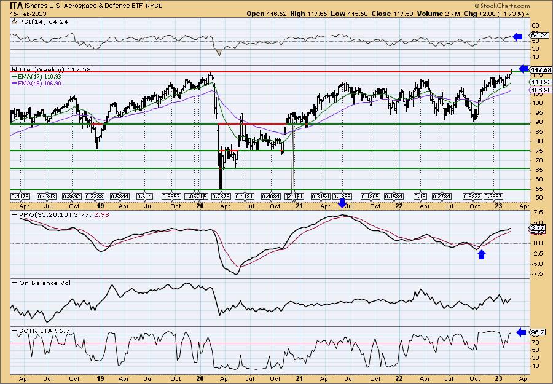Viewport: 553px width, 384px height.
Task: Click the 15-Feb-2023 date label
Action: (x=28, y=14)
